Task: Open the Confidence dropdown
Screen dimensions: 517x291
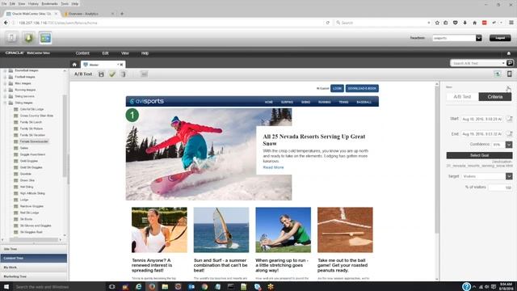Action: tap(509, 145)
